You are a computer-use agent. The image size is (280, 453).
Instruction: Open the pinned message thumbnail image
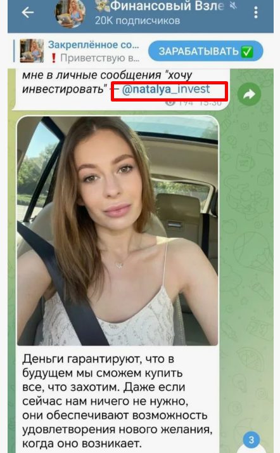click(32, 51)
